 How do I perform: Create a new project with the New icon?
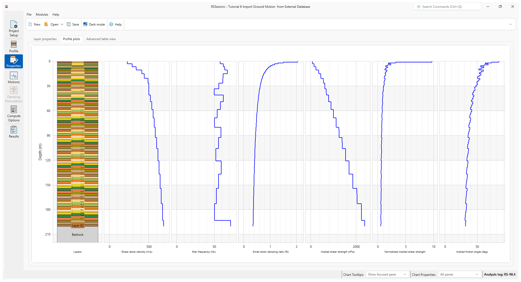(x=34, y=24)
